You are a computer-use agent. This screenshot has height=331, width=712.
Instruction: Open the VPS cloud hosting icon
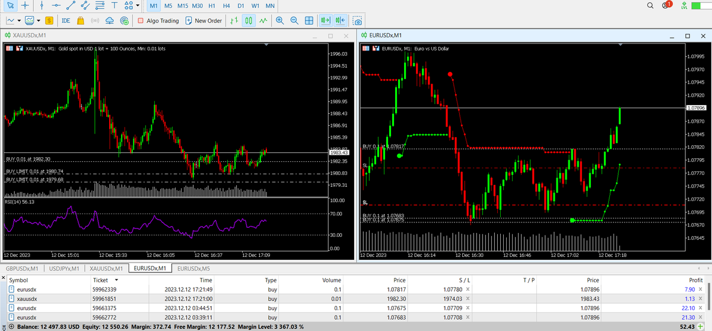click(110, 20)
